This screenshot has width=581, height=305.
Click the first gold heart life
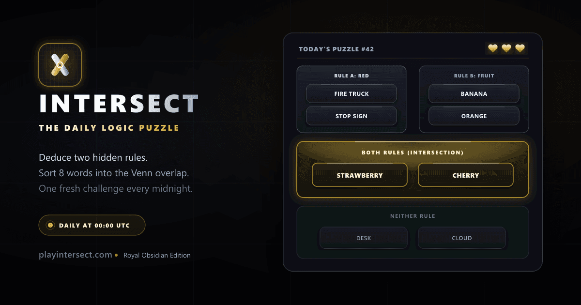[493, 48]
